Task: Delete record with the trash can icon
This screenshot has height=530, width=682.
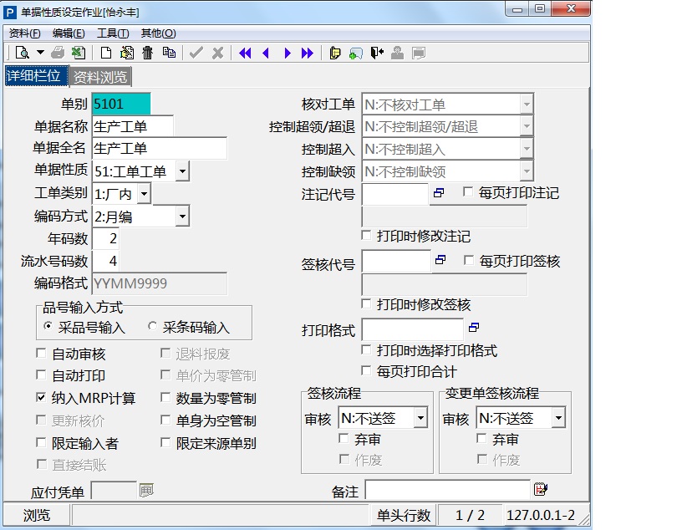Action: click(147, 53)
